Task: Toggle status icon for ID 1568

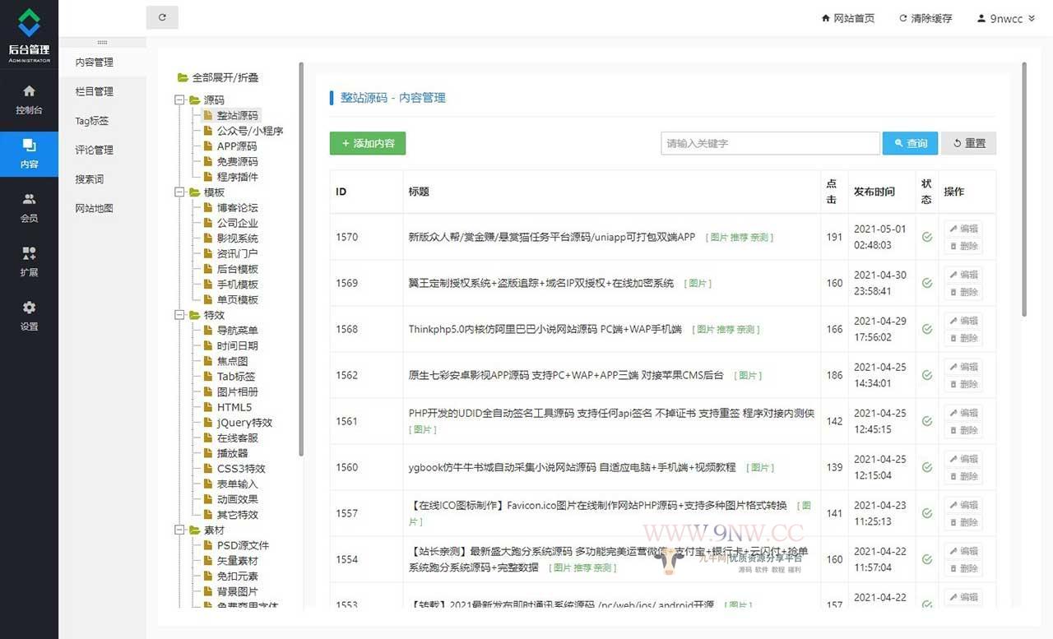Action: click(927, 329)
